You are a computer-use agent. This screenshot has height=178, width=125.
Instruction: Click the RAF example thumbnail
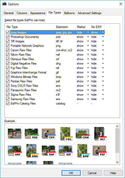click(49, 151)
